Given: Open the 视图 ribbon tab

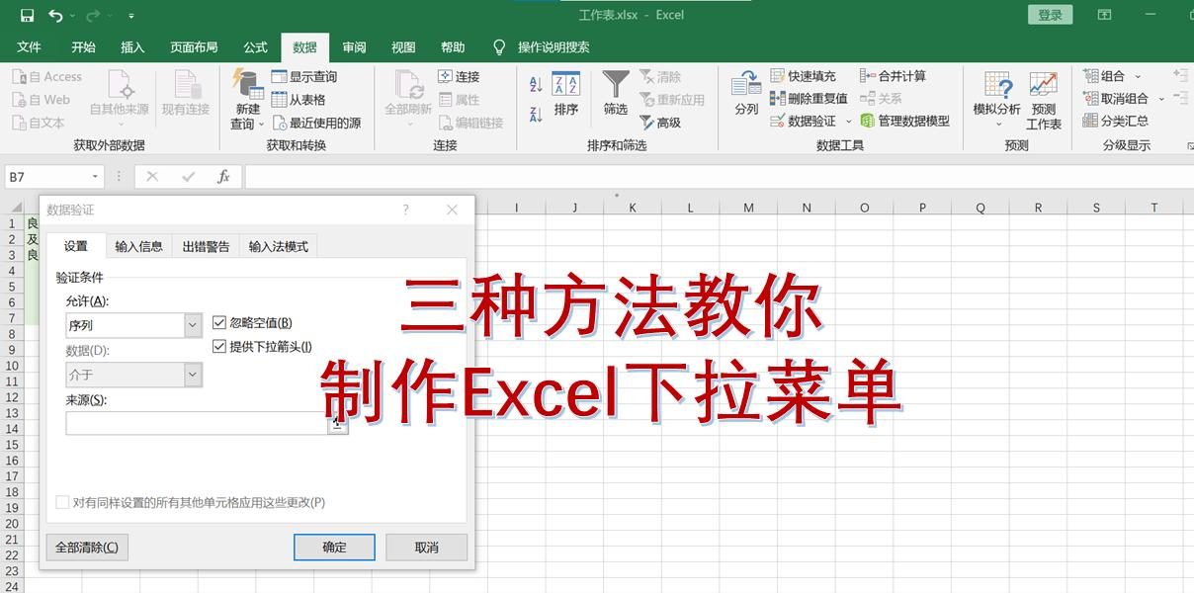Looking at the screenshot, I should (403, 46).
